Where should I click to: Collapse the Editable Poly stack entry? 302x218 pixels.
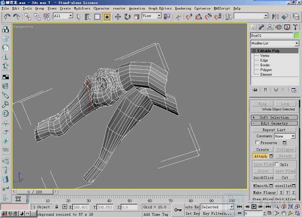pyautogui.click(x=254, y=51)
